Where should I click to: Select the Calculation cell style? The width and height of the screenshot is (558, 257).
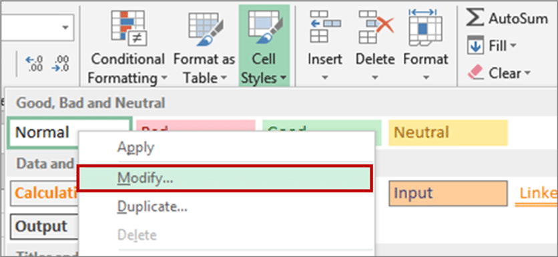click(45, 194)
